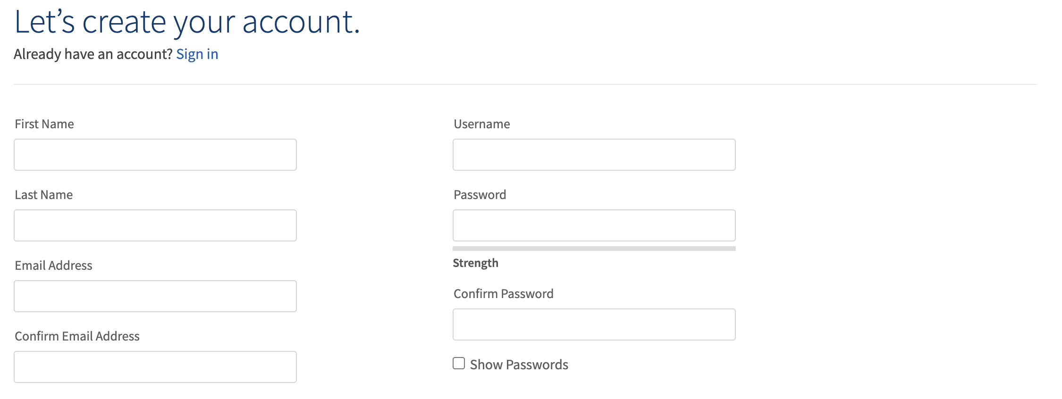This screenshot has width=1062, height=399.
Task: Click the Strength label under the meter
Action: pos(475,263)
